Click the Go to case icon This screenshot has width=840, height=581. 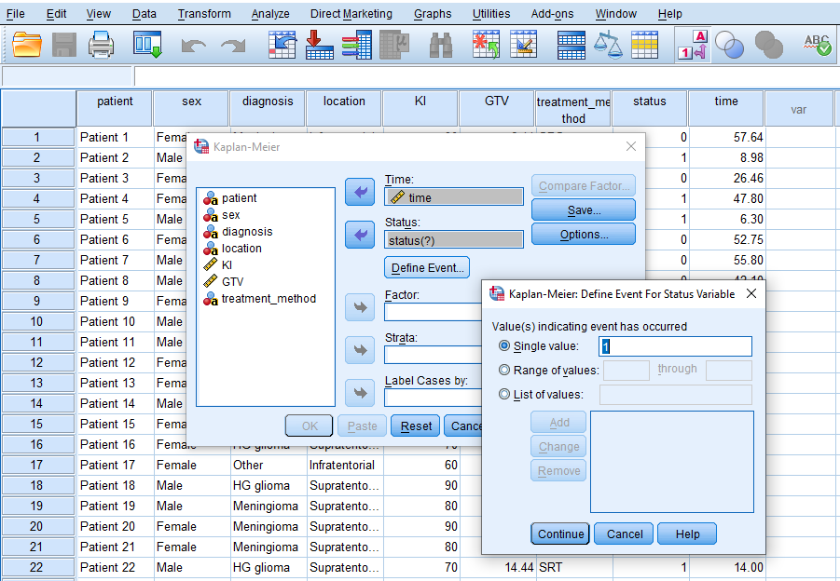click(x=282, y=45)
